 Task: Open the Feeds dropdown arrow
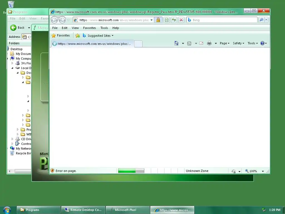point(196,43)
